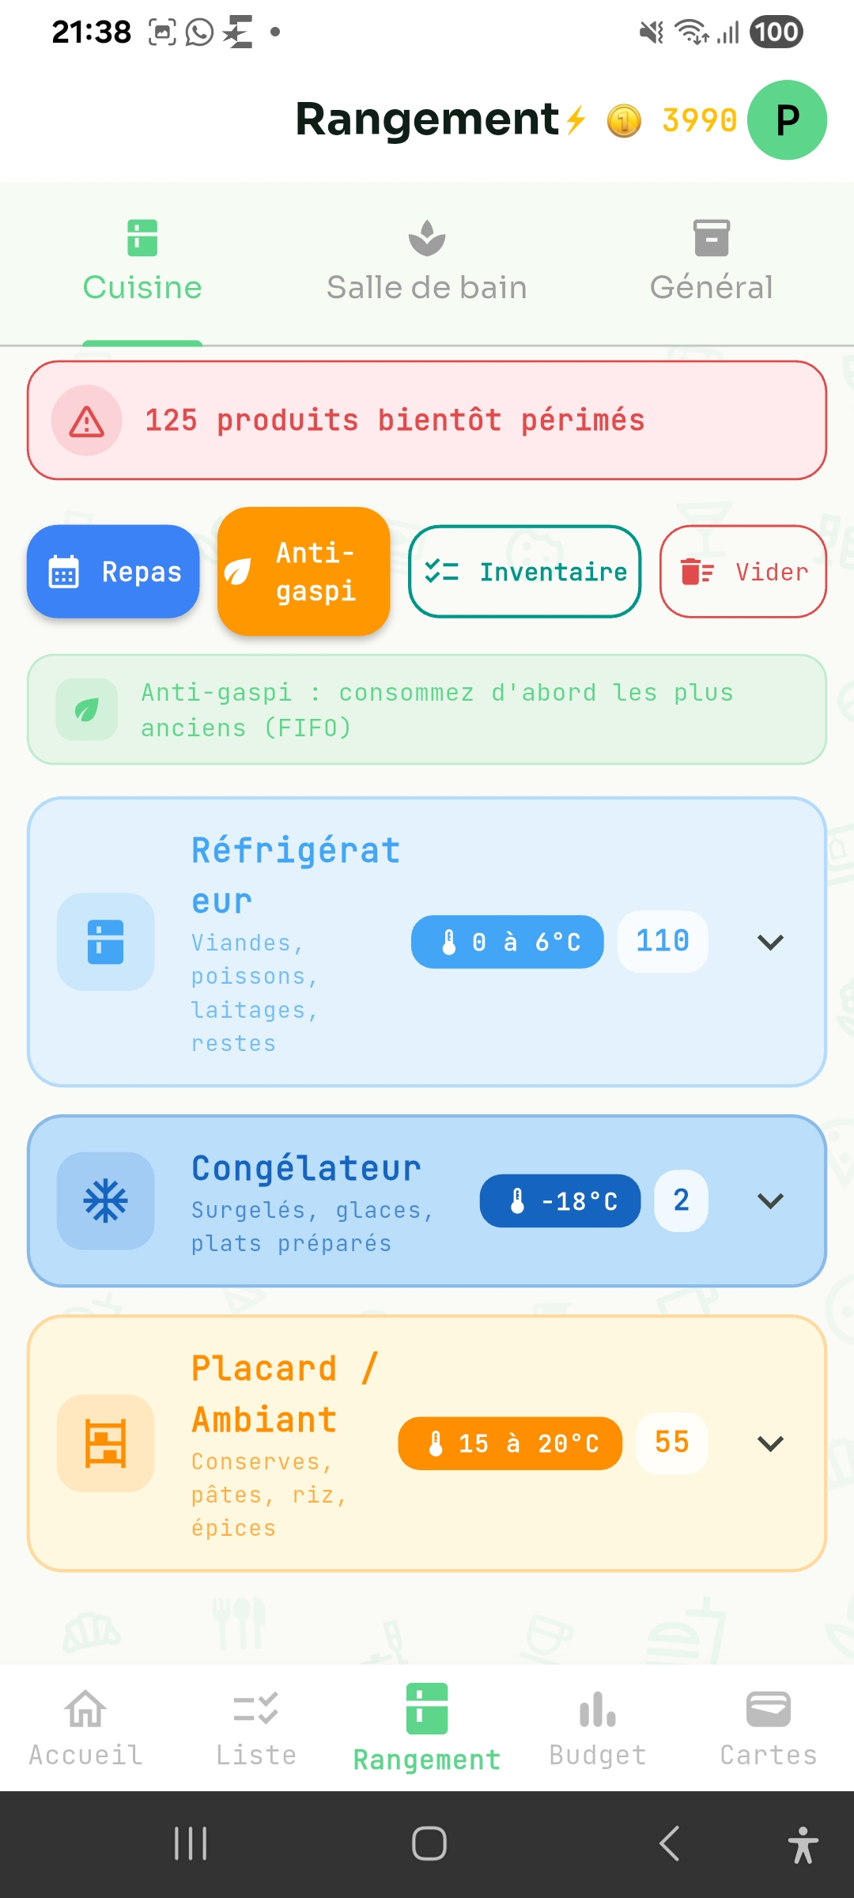Tap the lightning bolt icon beside Rangement
The width and height of the screenshot is (854, 1898).
pyautogui.click(x=576, y=119)
